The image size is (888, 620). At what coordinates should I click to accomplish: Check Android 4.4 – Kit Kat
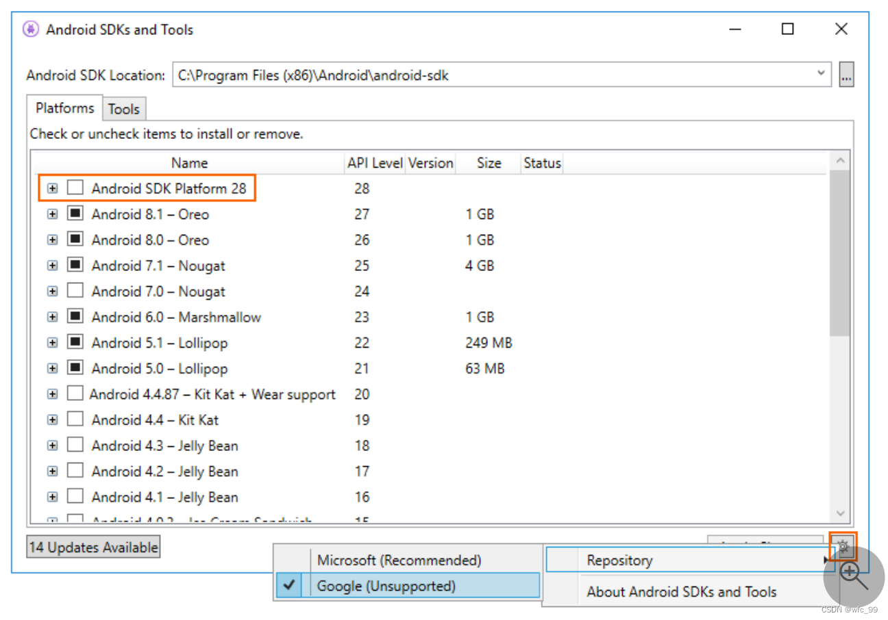75,419
